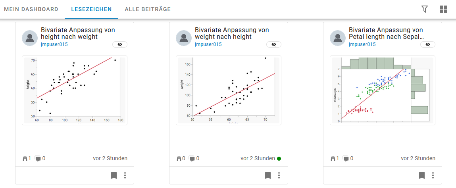Switch to grid layout view icon

(x=444, y=9)
